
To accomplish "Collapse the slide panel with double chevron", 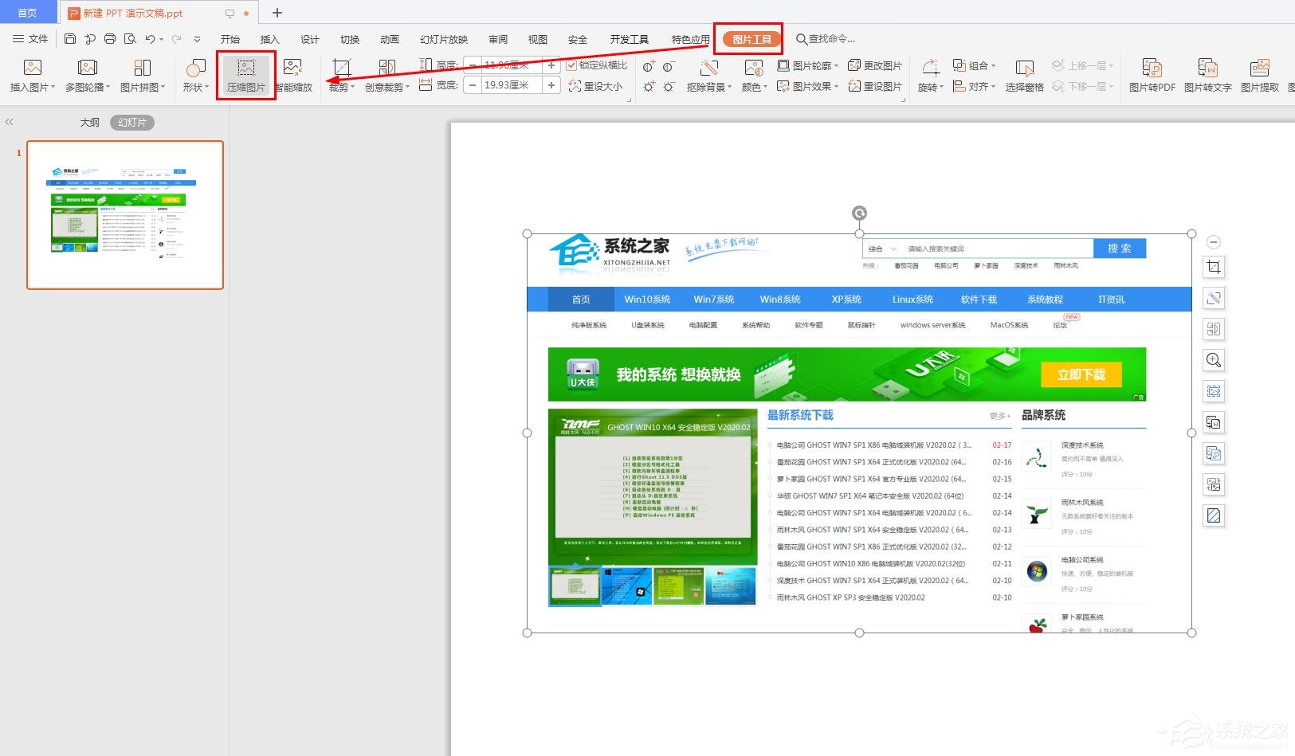I will pos(10,122).
